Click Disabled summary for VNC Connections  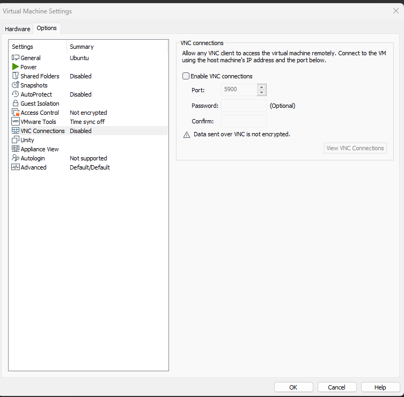point(80,131)
